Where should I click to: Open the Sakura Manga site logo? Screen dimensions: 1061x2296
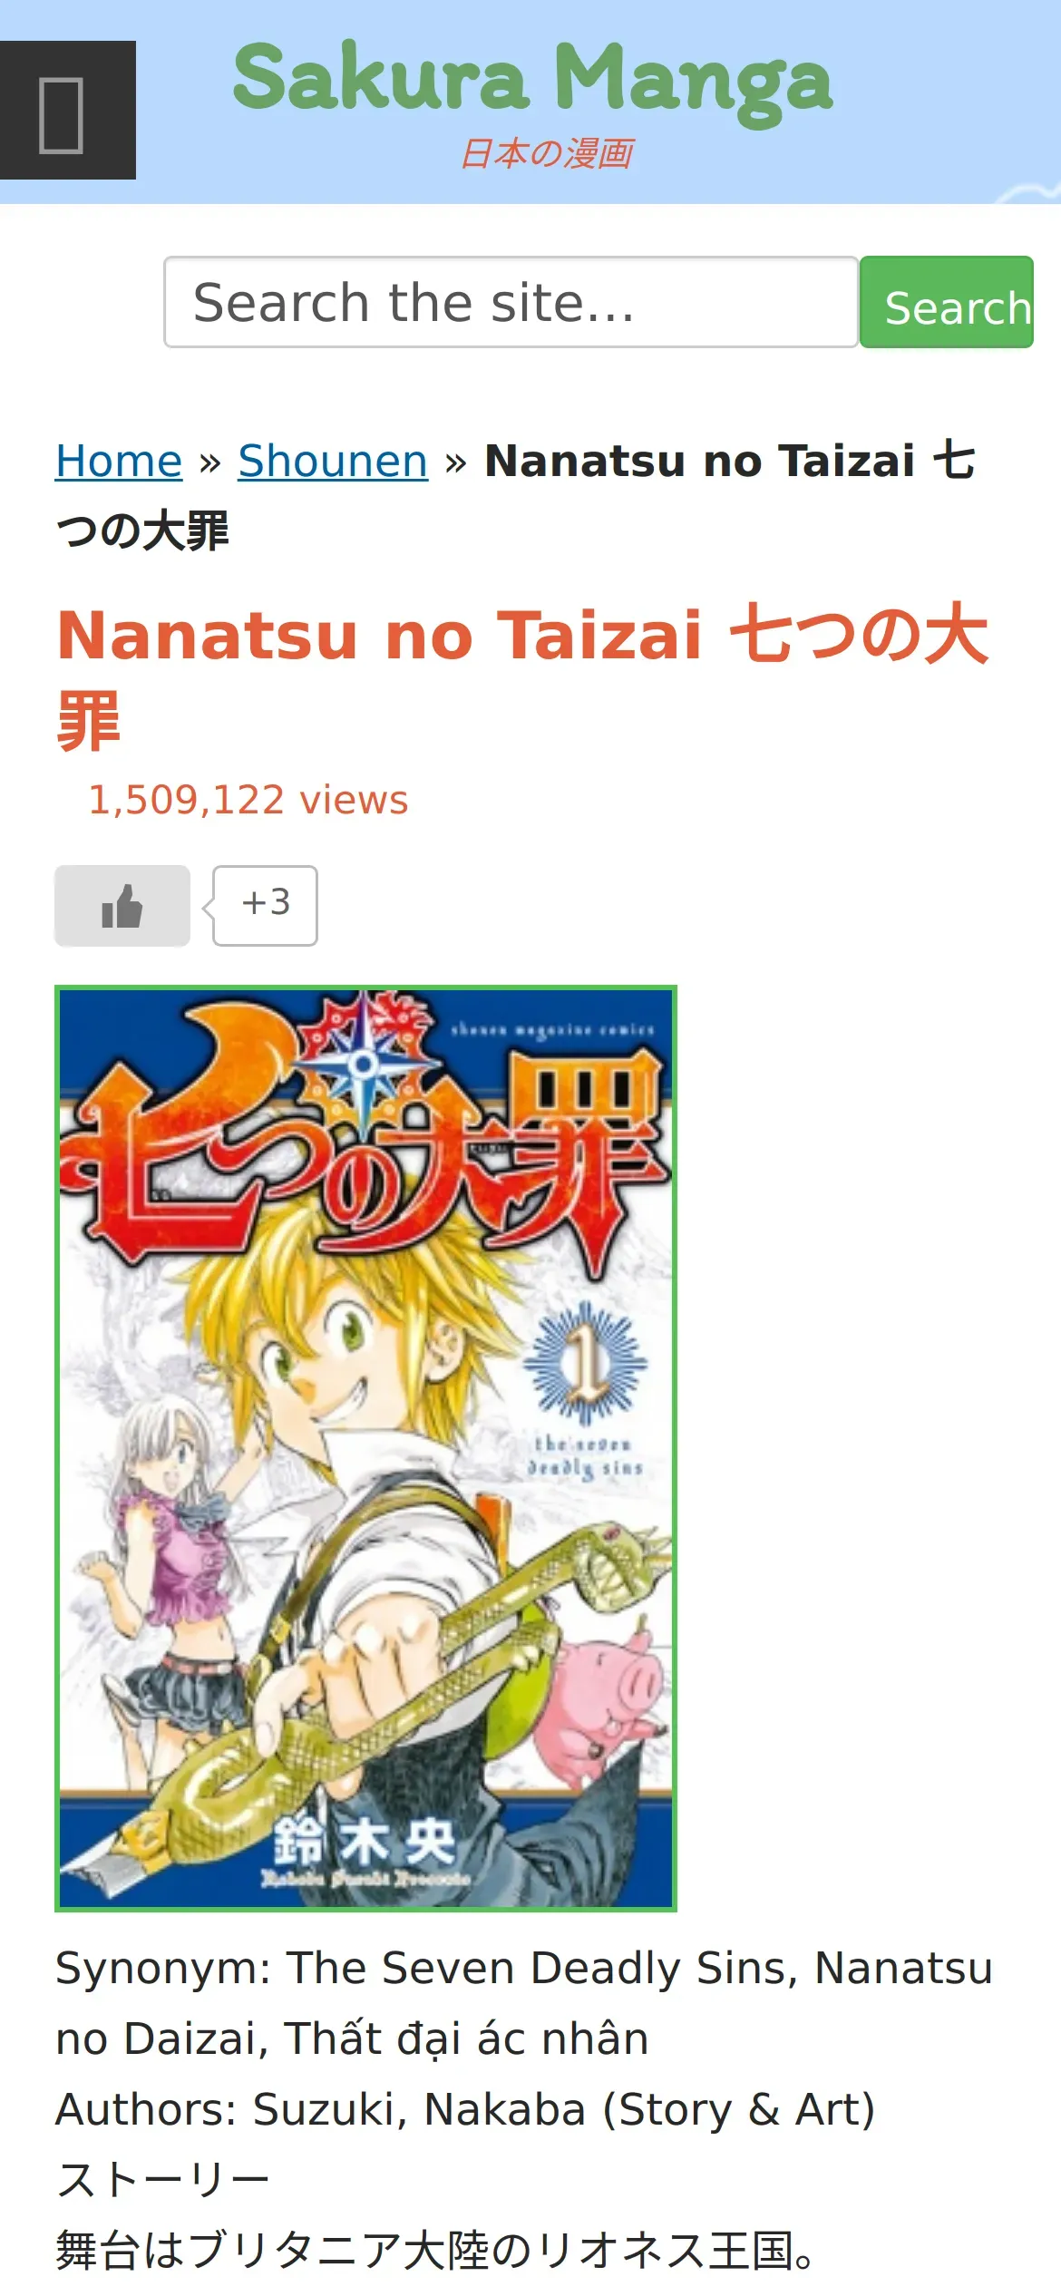click(x=532, y=80)
